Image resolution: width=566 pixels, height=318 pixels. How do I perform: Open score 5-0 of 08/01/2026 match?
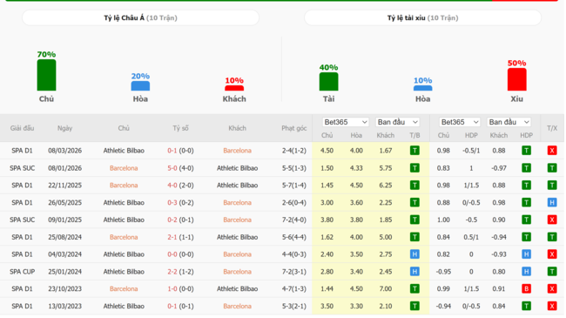click(172, 168)
